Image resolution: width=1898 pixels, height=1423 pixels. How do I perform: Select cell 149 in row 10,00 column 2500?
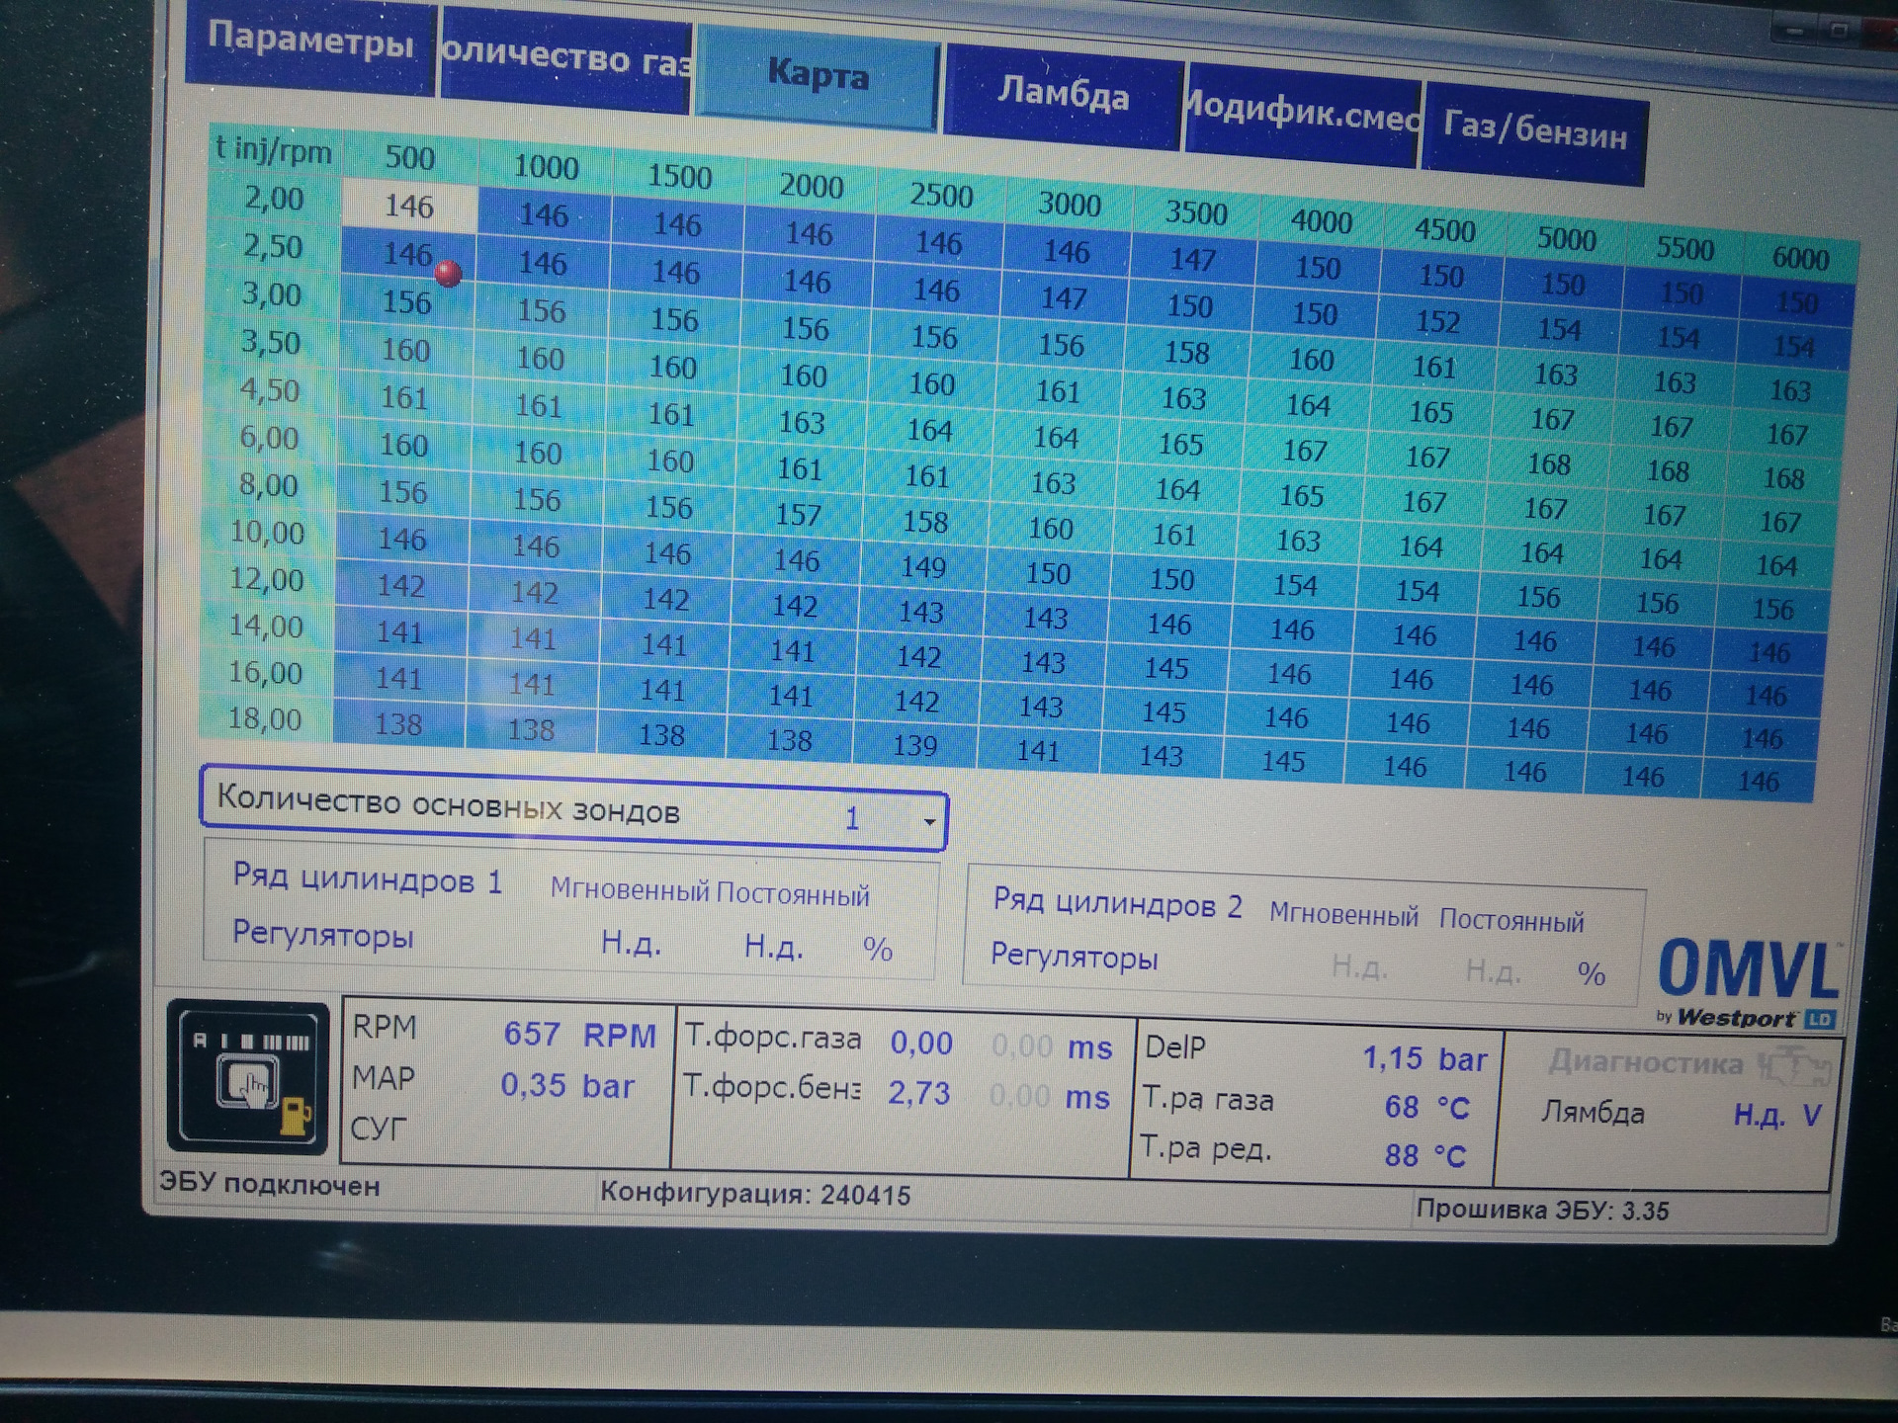click(x=923, y=567)
